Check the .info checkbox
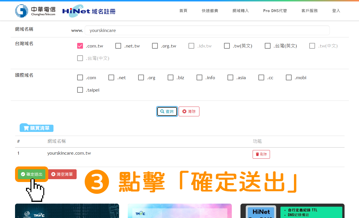359x218 pixels. (x=199, y=77)
